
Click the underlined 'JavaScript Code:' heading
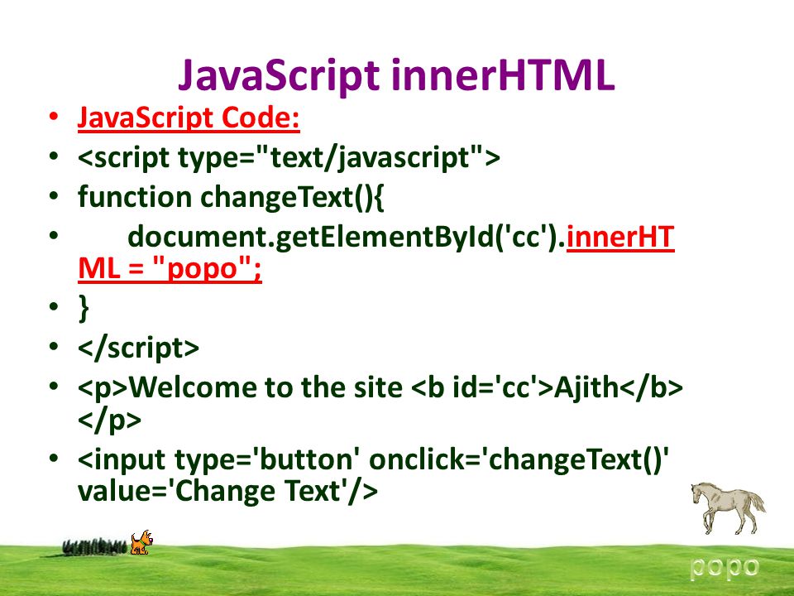[x=189, y=118]
